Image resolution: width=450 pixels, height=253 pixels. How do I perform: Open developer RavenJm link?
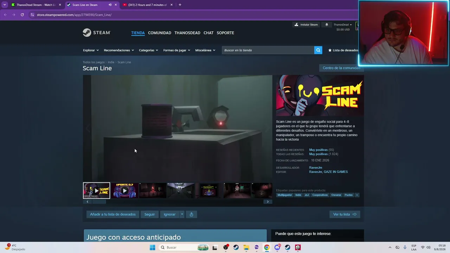[x=316, y=168]
